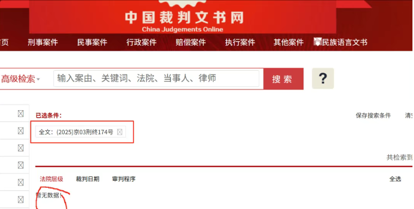Click the fourth X box in left sidebar
The width and height of the screenshot is (414, 209).
(x=21, y=165)
